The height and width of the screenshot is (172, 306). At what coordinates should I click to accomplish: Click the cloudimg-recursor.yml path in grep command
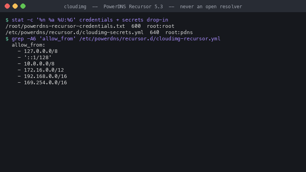pyautogui.click(x=150, y=38)
